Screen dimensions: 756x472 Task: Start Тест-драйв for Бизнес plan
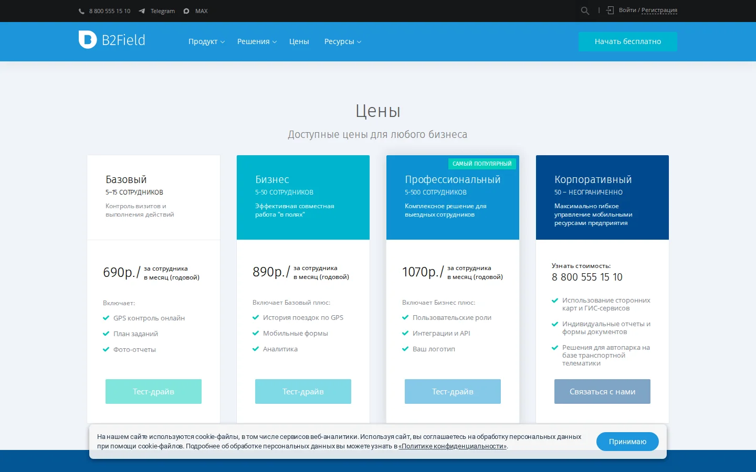click(x=303, y=391)
